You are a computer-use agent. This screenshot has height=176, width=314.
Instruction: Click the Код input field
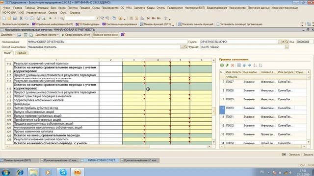[304, 42]
